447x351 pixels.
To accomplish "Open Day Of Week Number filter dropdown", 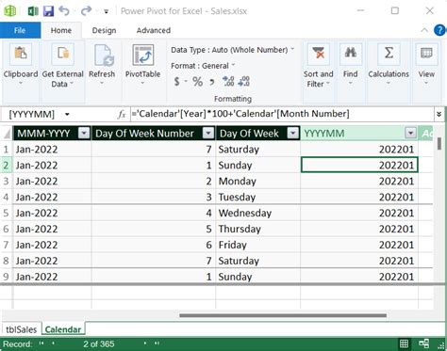I will (x=208, y=133).
